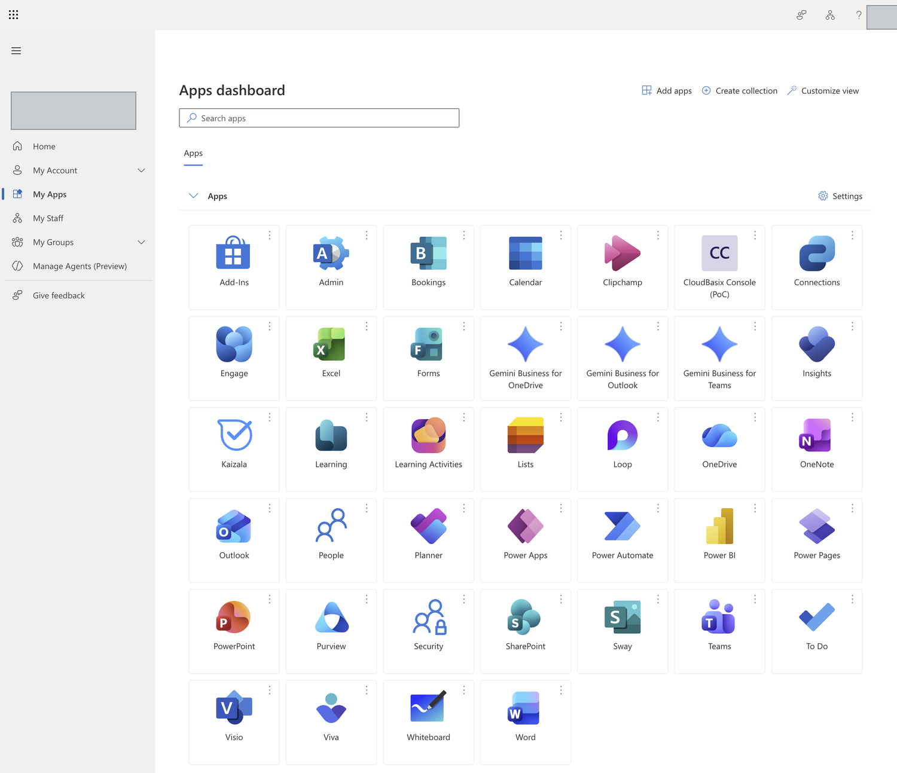897x773 pixels.
Task: Open the Excel app
Action: point(331,358)
